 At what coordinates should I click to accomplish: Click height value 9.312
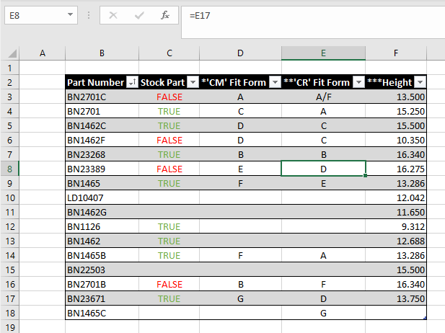[x=413, y=226]
